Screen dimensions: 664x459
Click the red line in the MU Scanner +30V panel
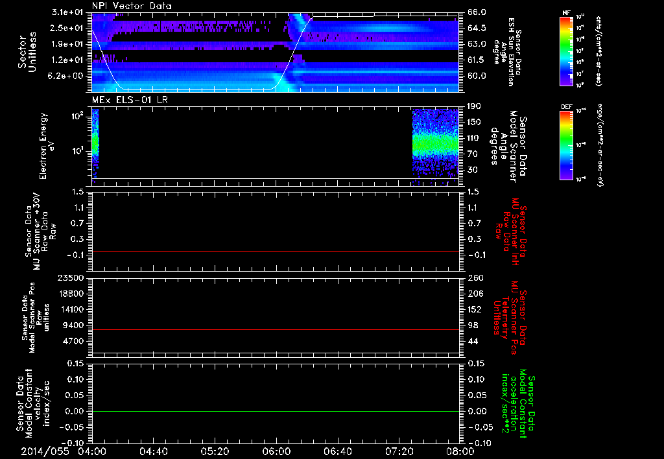275,252
